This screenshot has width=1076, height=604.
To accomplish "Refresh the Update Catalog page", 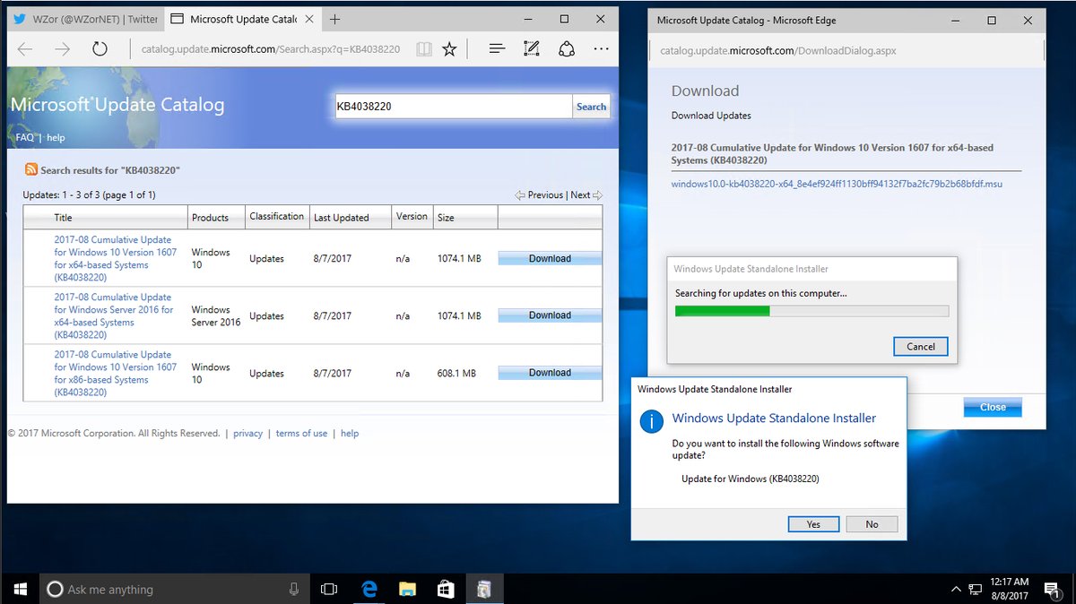I will tap(100, 49).
